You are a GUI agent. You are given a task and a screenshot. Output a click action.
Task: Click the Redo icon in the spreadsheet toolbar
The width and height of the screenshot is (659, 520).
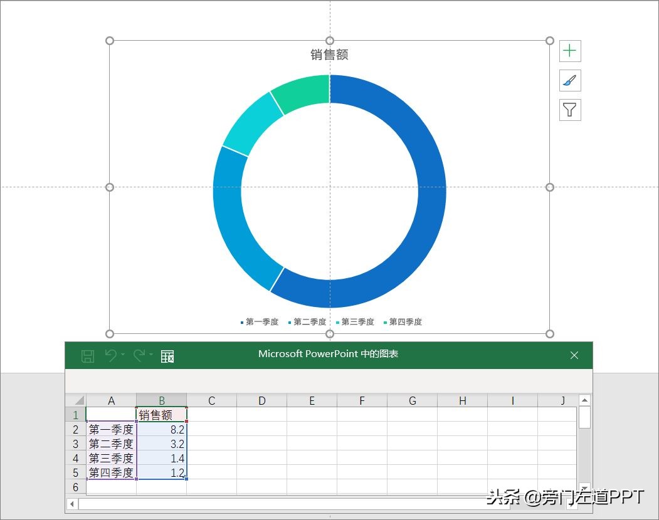139,355
